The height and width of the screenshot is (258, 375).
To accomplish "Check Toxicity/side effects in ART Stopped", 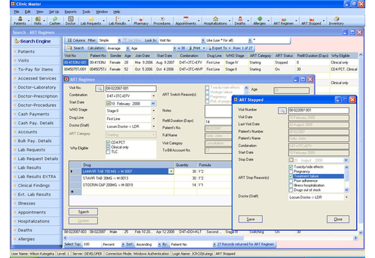I will pyautogui.click(x=291, y=167).
